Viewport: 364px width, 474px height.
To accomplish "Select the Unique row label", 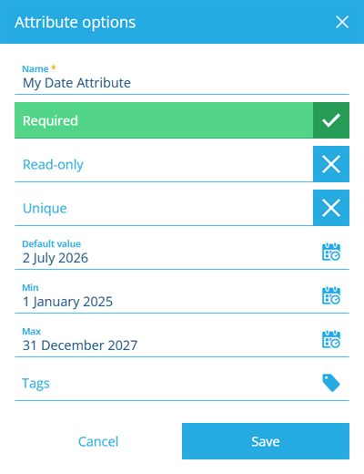I will tap(45, 209).
